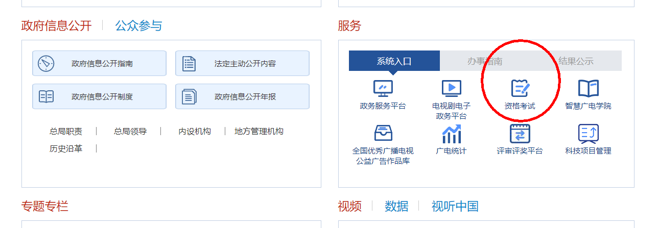Switch to the 系统入口 tab
This screenshot has width=658, height=228.
(x=394, y=61)
